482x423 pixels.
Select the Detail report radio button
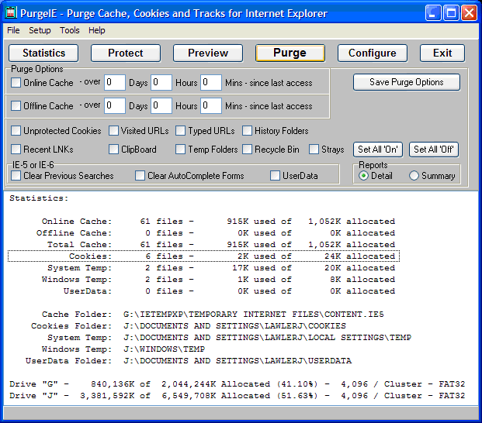[x=364, y=176]
